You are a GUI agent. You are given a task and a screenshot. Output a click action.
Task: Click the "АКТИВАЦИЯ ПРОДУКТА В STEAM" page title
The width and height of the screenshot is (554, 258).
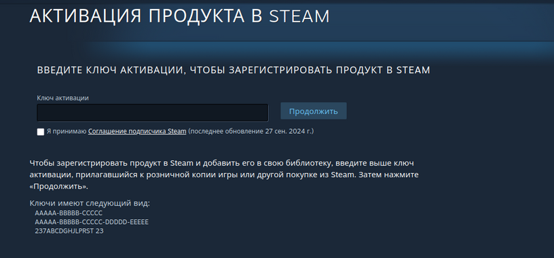[x=179, y=16]
